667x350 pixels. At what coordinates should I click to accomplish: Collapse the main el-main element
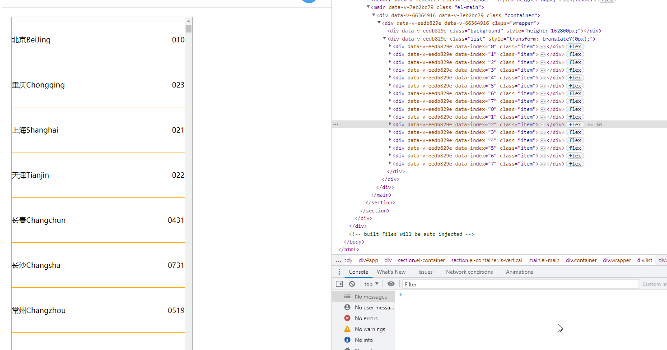(x=368, y=7)
